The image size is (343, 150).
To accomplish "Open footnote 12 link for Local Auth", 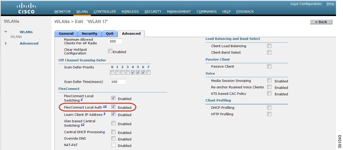I will pyautogui.click(x=105, y=106).
